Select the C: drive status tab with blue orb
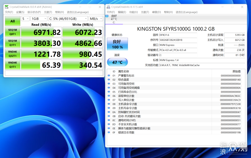 (x=114, y=19)
